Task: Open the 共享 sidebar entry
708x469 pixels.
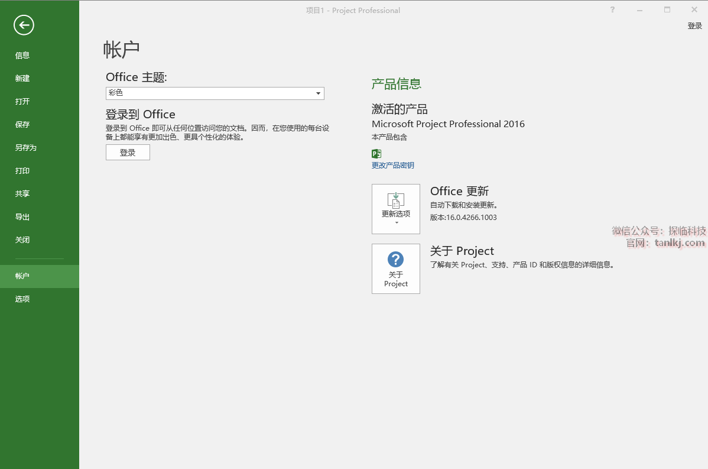Action: (x=22, y=194)
